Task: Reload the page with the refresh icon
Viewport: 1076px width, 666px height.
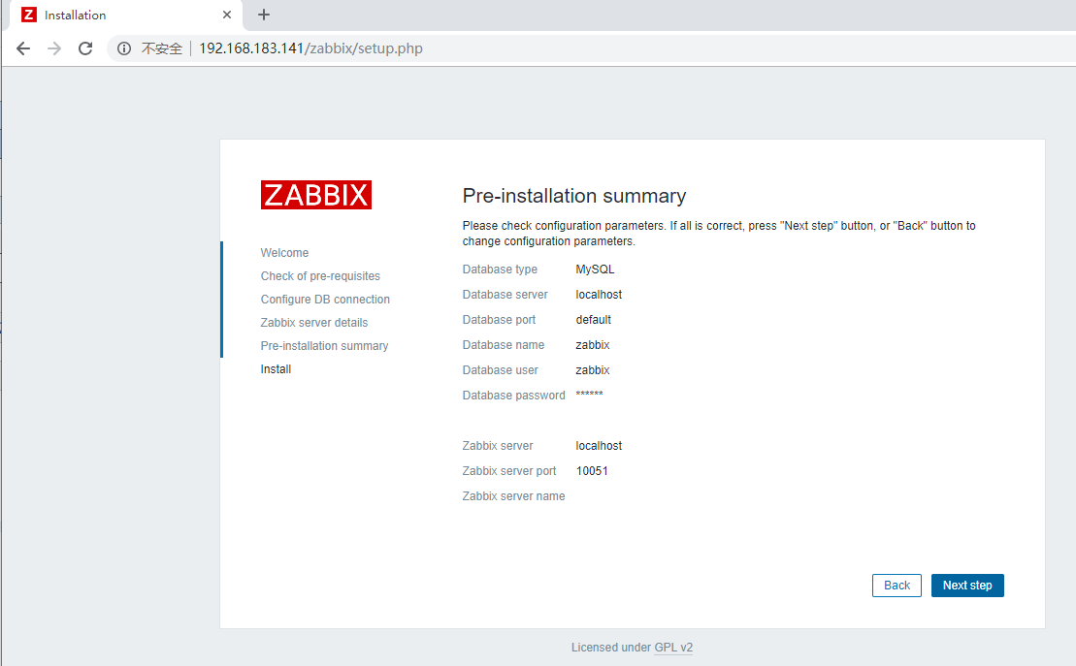Action: click(85, 48)
